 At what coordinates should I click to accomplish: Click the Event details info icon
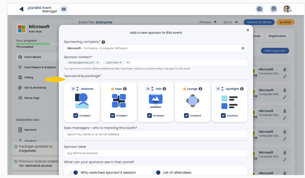click(20, 57)
